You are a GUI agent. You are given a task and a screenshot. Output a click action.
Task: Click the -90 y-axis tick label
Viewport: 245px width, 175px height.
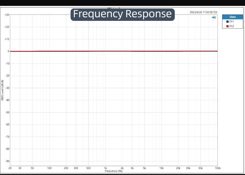pos(7,161)
